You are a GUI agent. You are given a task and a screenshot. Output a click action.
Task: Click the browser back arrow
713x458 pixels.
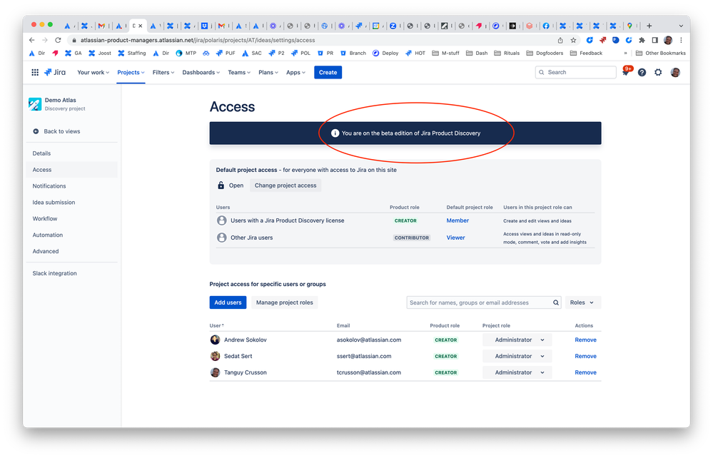[x=32, y=40]
